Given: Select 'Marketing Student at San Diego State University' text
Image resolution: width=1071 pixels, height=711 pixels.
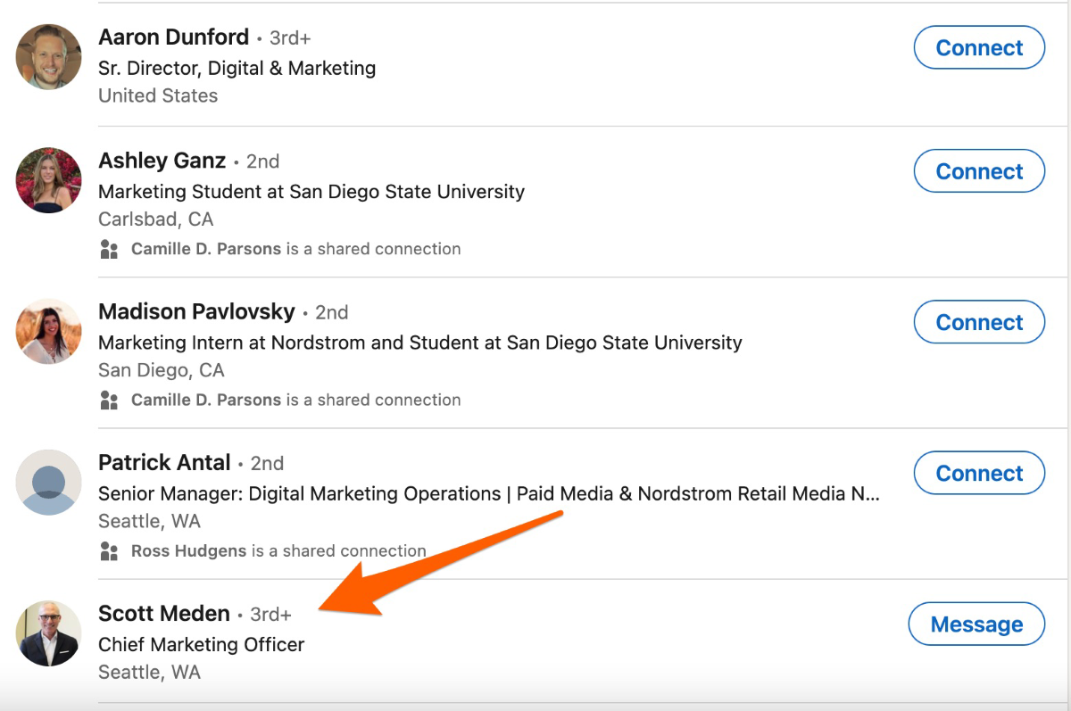Looking at the screenshot, I should (311, 192).
